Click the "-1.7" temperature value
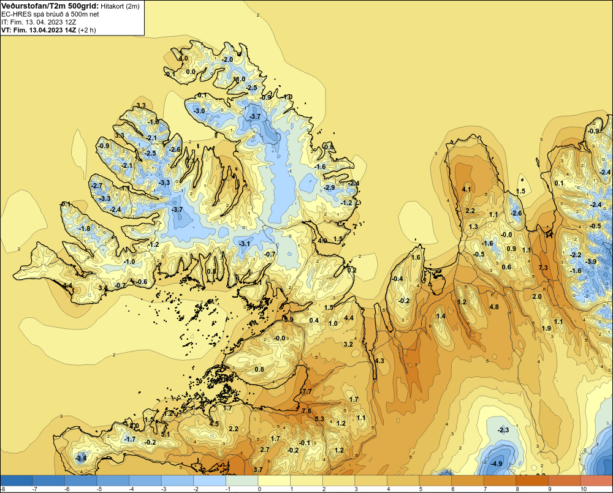The height and width of the screenshot is (493, 613). click(130, 440)
